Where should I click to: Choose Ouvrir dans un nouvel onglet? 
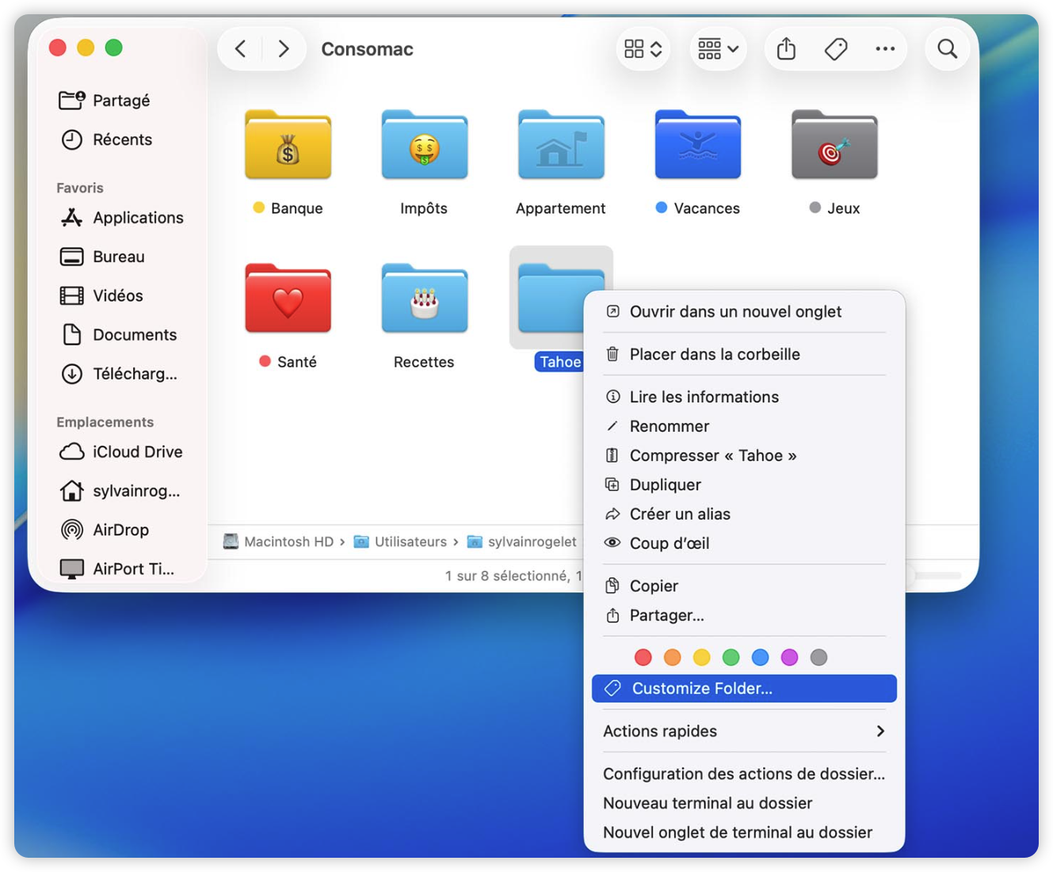click(x=744, y=311)
